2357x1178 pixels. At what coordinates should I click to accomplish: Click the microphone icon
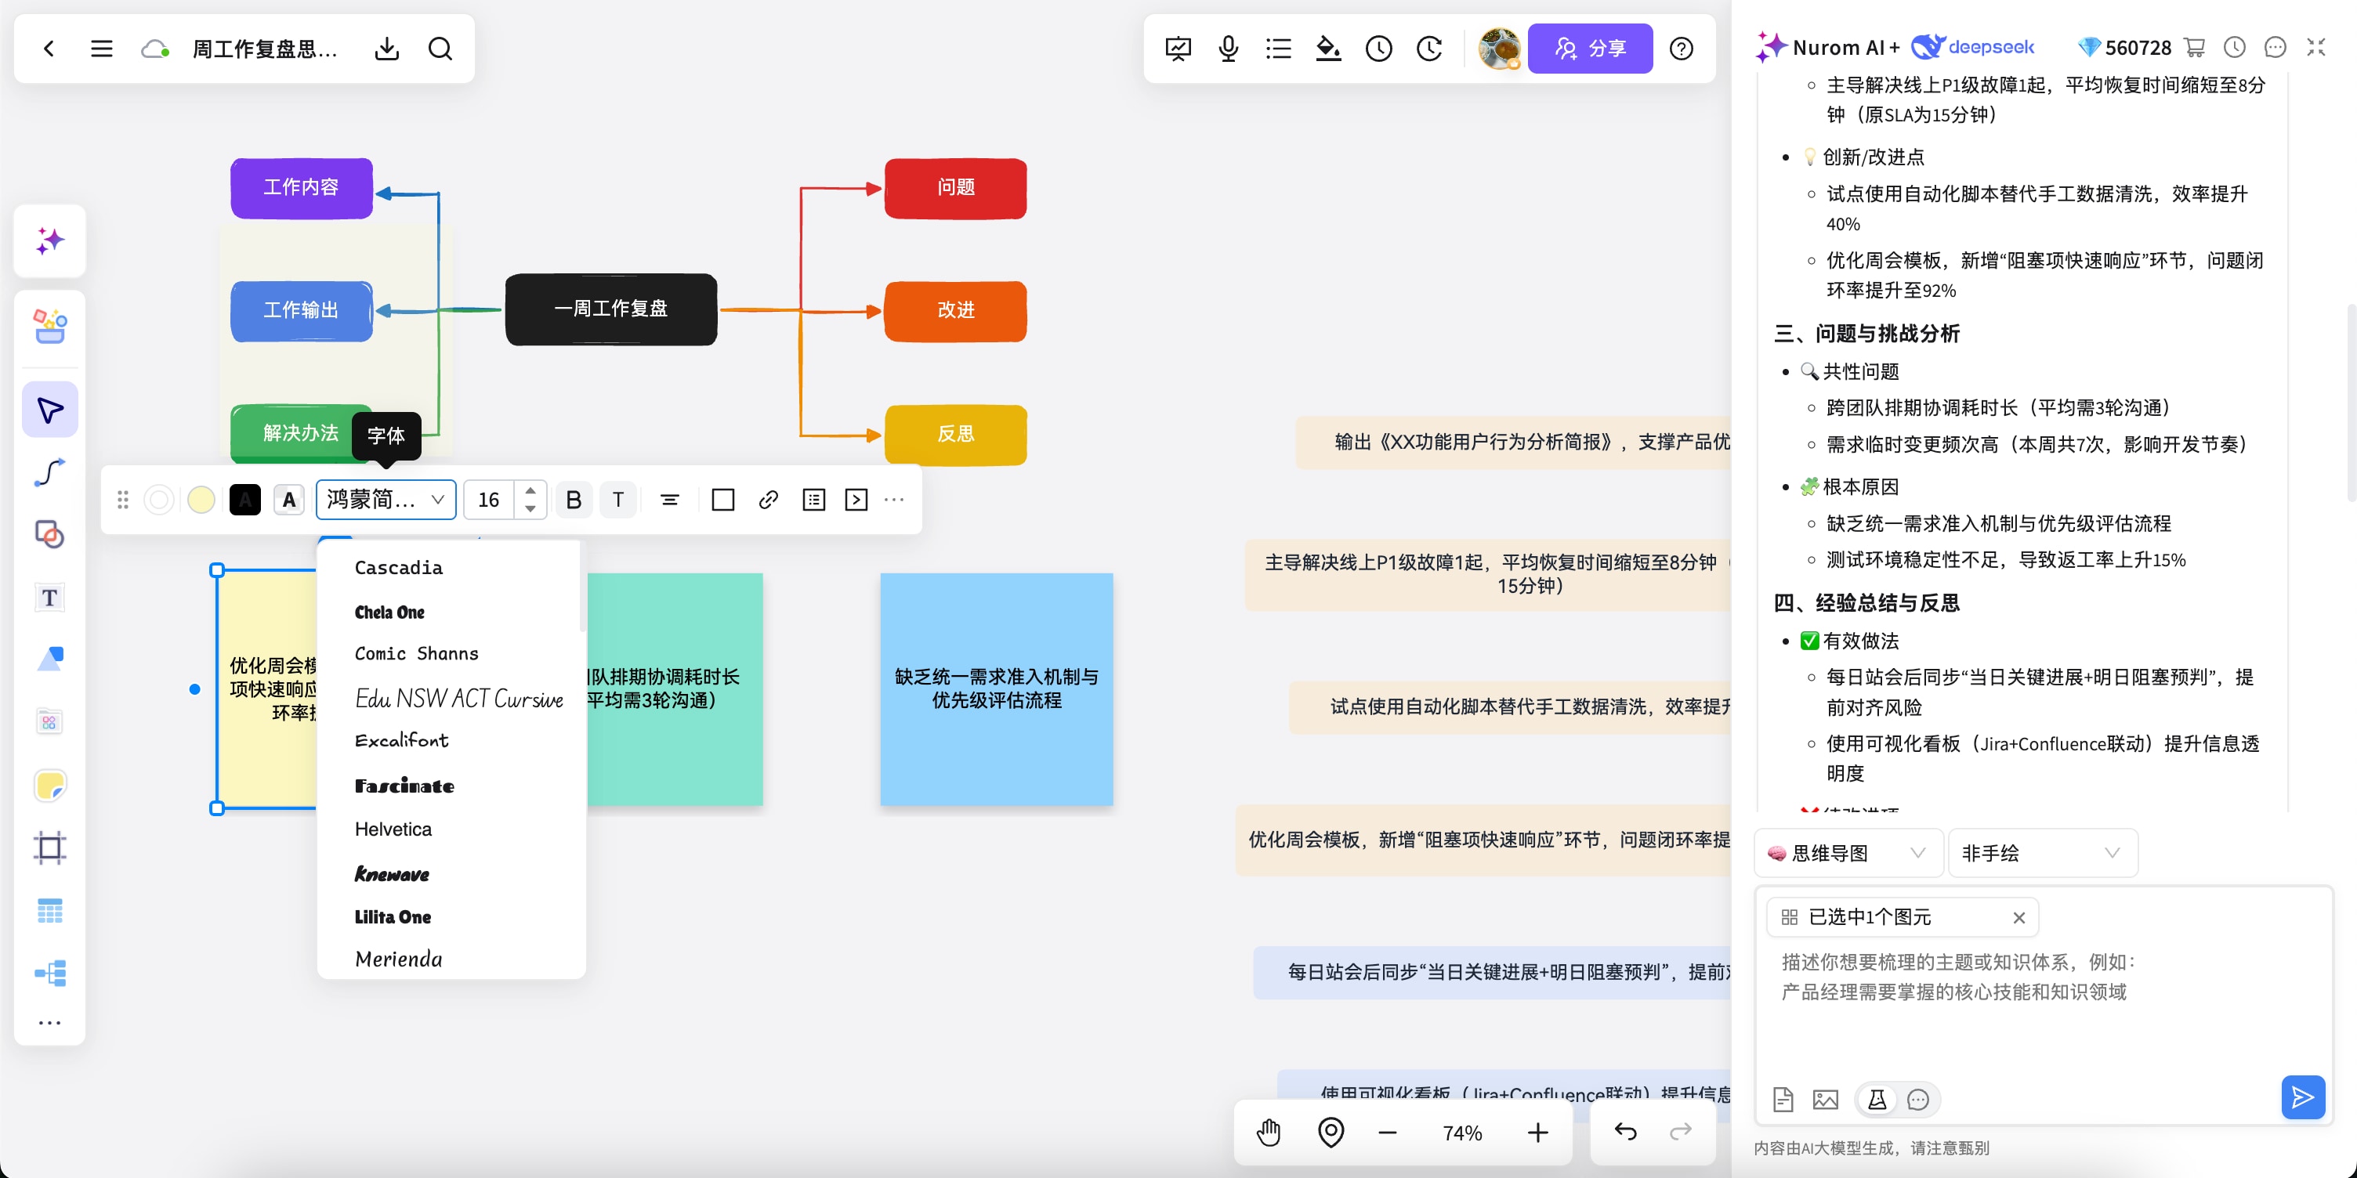[1228, 49]
